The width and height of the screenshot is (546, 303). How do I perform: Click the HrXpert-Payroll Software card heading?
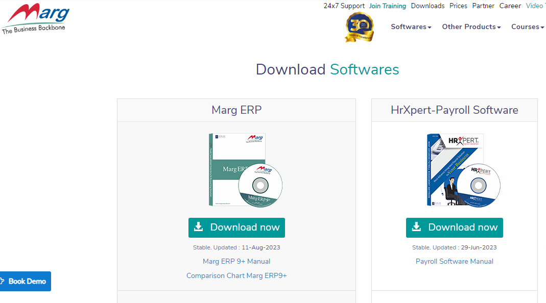455,110
